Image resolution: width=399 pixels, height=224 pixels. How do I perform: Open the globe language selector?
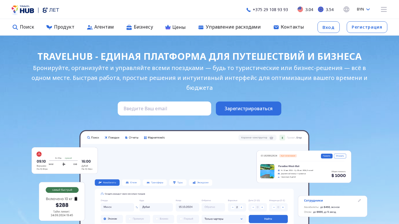[346, 9]
